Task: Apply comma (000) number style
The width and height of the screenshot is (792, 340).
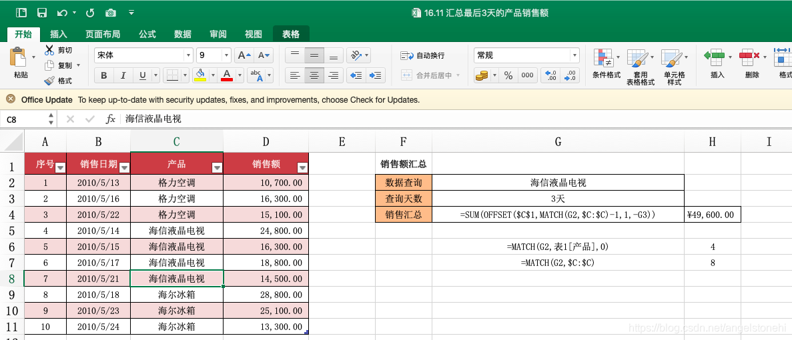Action: pos(527,76)
